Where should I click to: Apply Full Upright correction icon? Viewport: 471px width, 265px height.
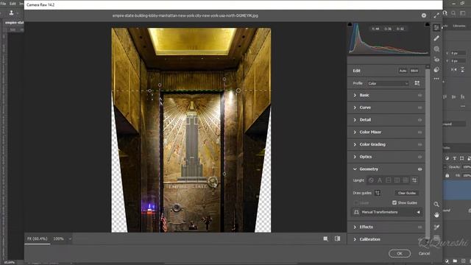pos(406,180)
